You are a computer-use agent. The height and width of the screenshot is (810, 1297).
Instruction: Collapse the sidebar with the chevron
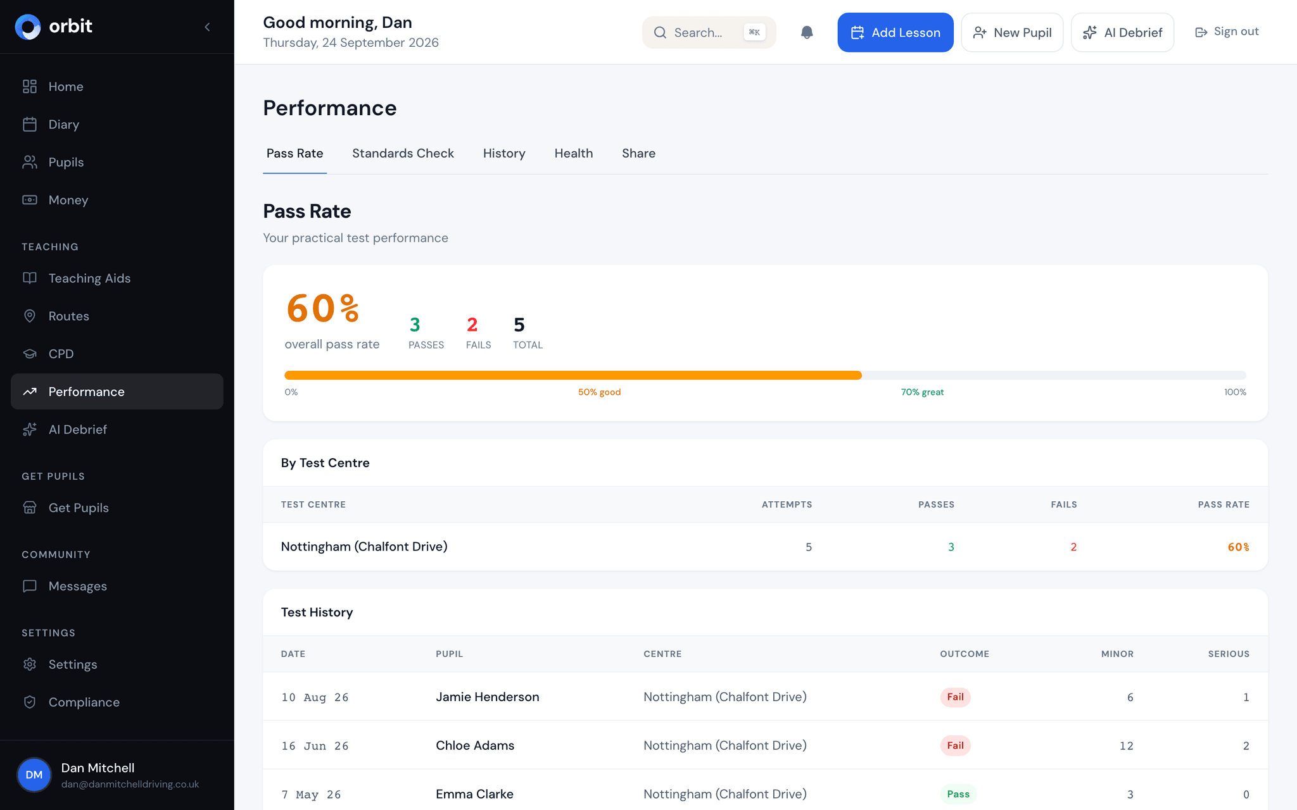[x=207, y=27]
